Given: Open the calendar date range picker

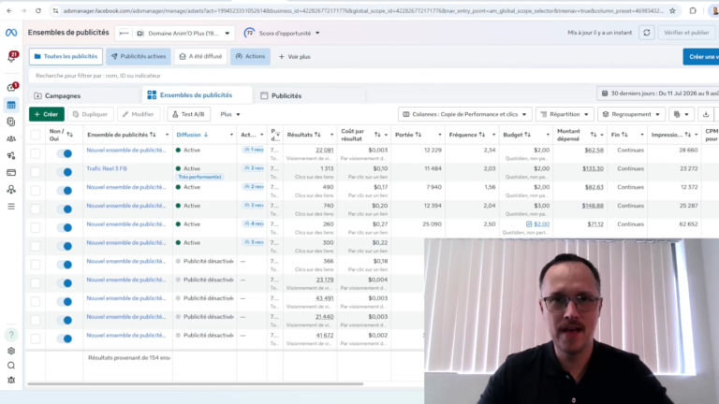Looking at the screenshot, I should pos(658,94).
